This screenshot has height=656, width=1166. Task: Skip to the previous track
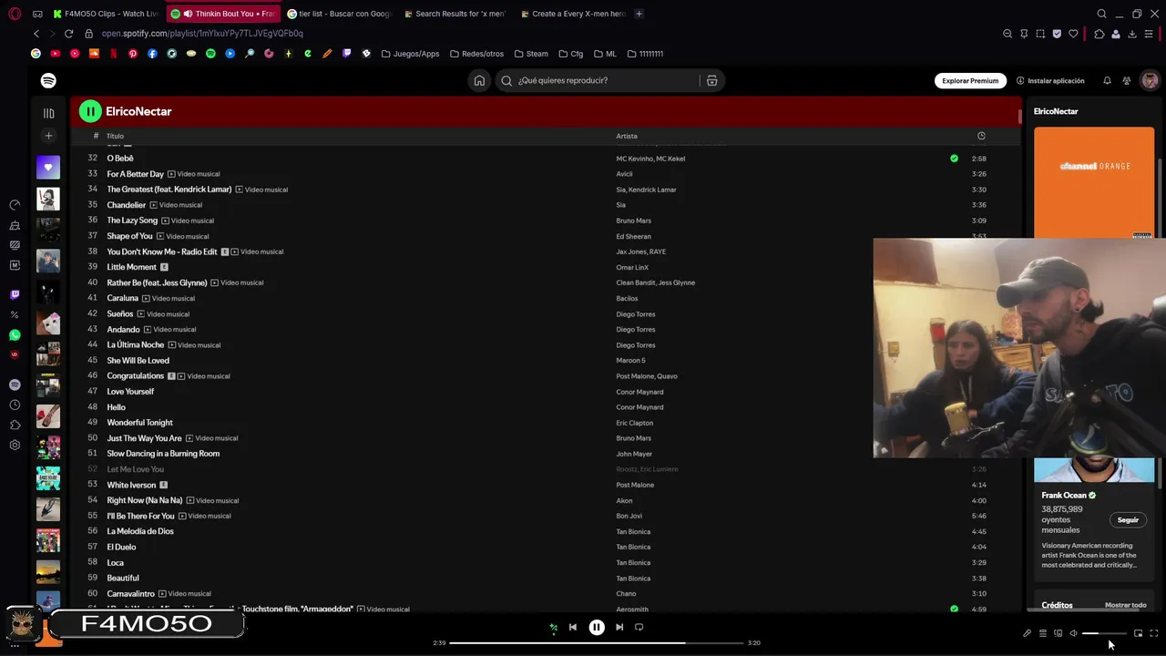tap(572, 627)
